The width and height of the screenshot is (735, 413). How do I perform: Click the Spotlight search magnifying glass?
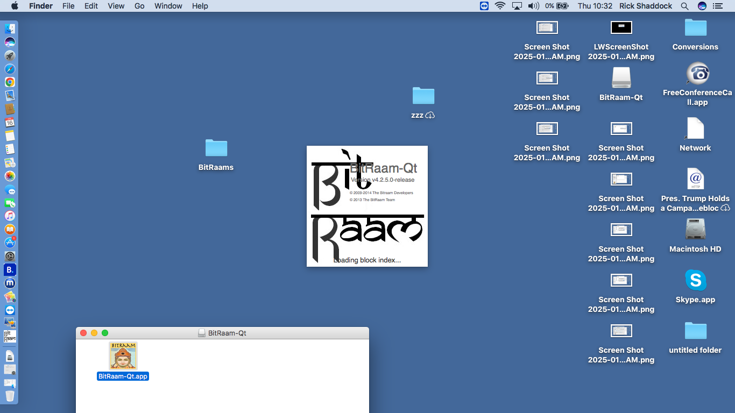pos(684,6)
